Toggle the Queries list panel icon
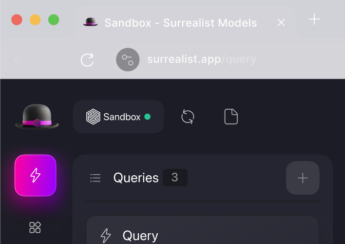 click(96, 178)
